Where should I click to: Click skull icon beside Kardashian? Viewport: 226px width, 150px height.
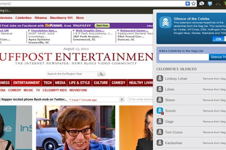(x=160, y=143)
